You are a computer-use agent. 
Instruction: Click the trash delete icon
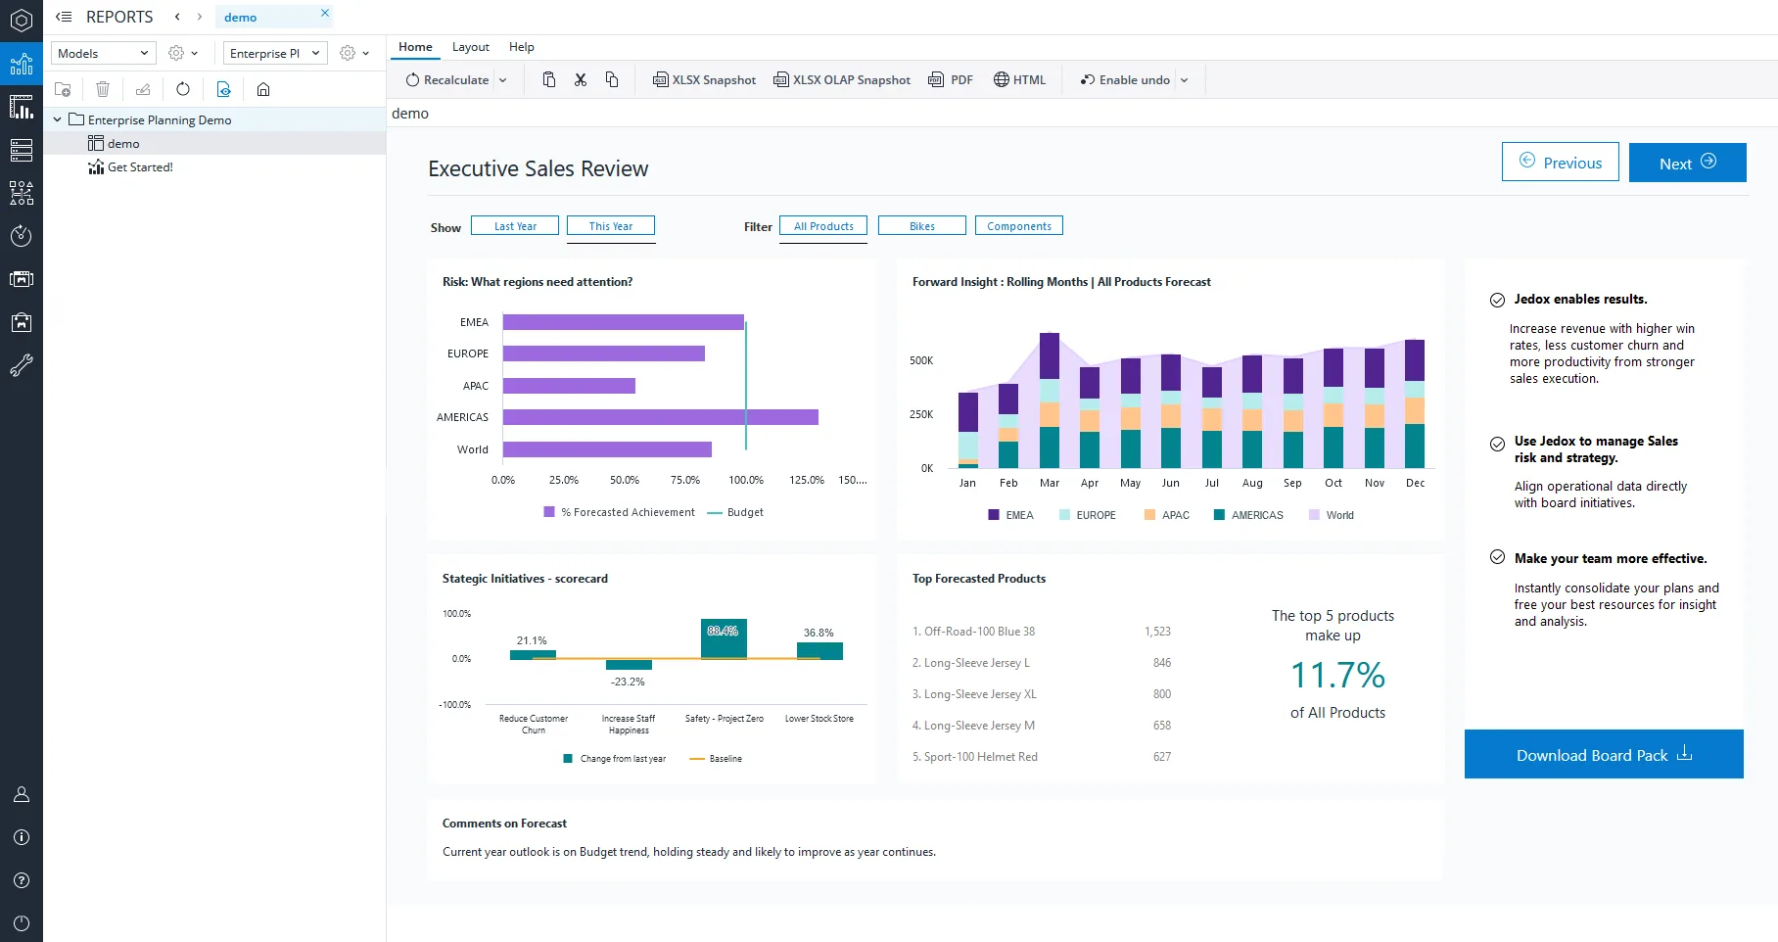tap(103, 89)
